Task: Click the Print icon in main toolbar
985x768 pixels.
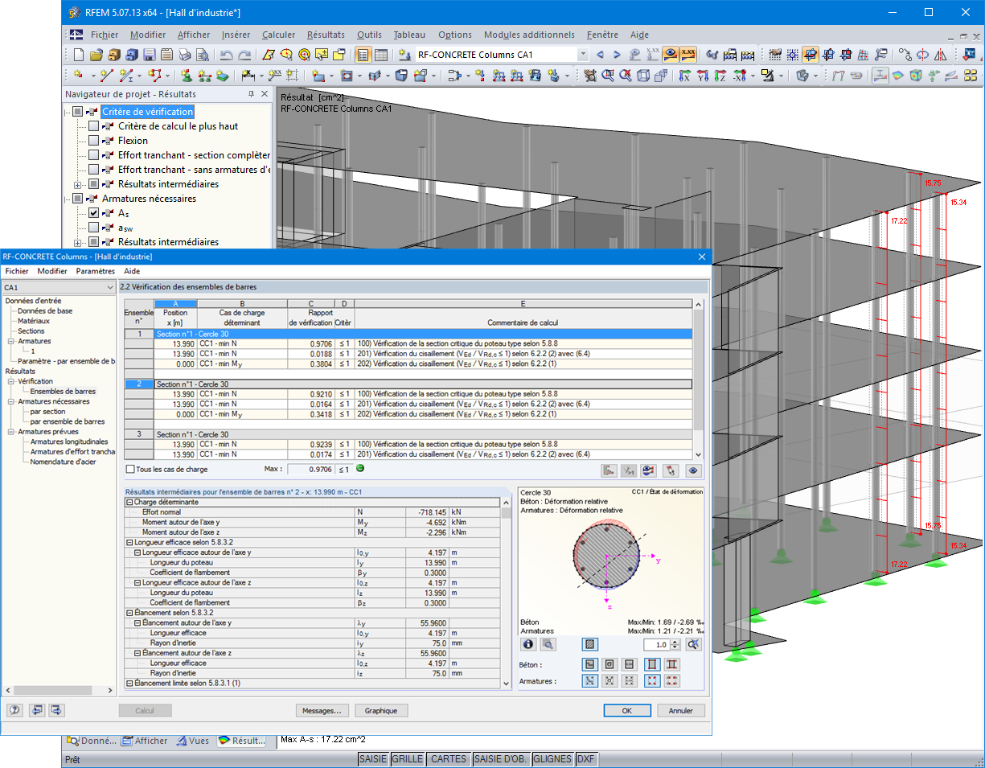Action: [184, 55]
